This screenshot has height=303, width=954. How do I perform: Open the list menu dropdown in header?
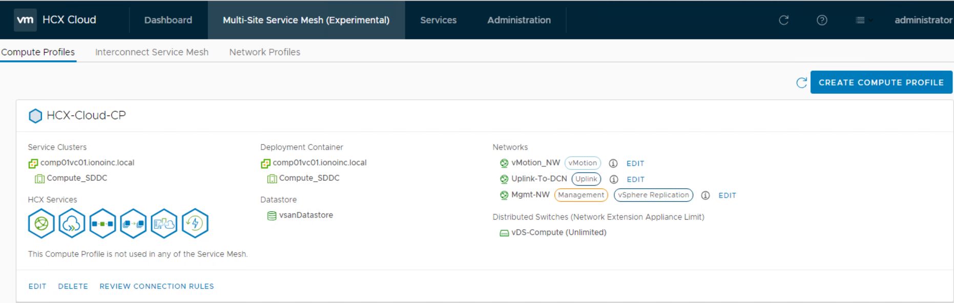(863, 20)
